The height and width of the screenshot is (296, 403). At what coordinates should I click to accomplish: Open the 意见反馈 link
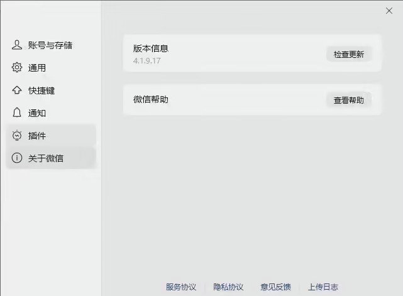(275, 287)
